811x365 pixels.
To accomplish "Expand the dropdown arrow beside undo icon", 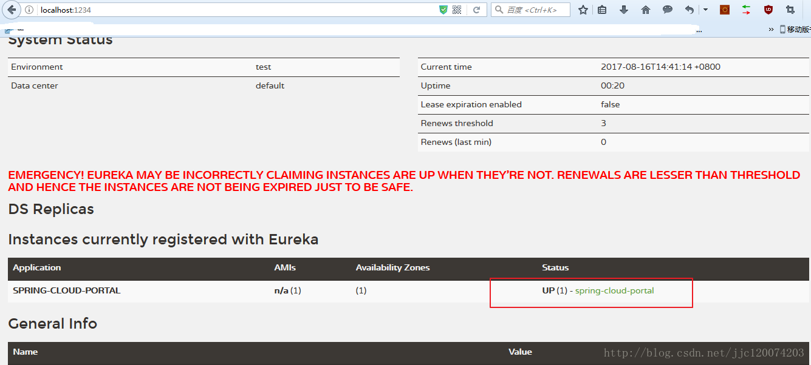I will pyautogui.click(x=705, y=10).
